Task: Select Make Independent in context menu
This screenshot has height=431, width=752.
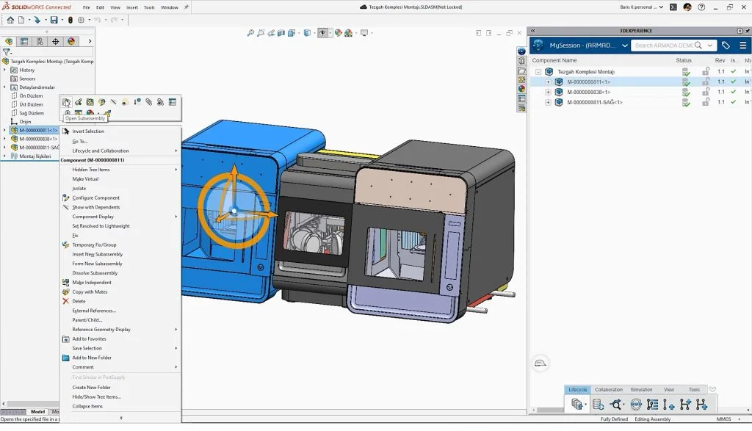Action: [x=92, y=283]
